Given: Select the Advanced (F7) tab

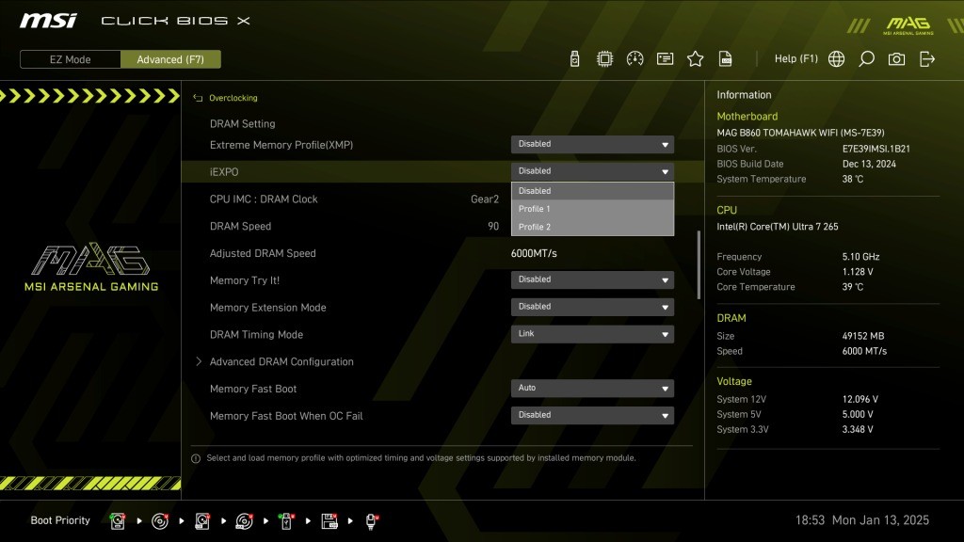Looking at the screenshot, I should 170,59.
